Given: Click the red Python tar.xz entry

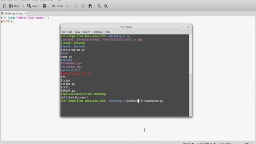Looking at the screenshot, I should [x=76, y=74].
